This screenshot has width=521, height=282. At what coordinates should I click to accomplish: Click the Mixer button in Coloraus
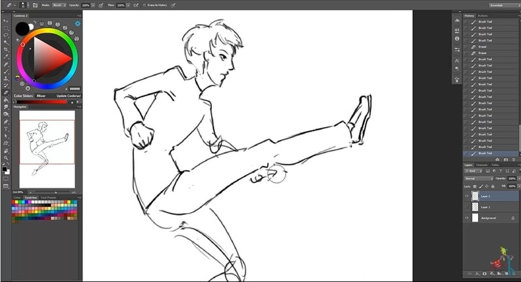click(41, 96)
